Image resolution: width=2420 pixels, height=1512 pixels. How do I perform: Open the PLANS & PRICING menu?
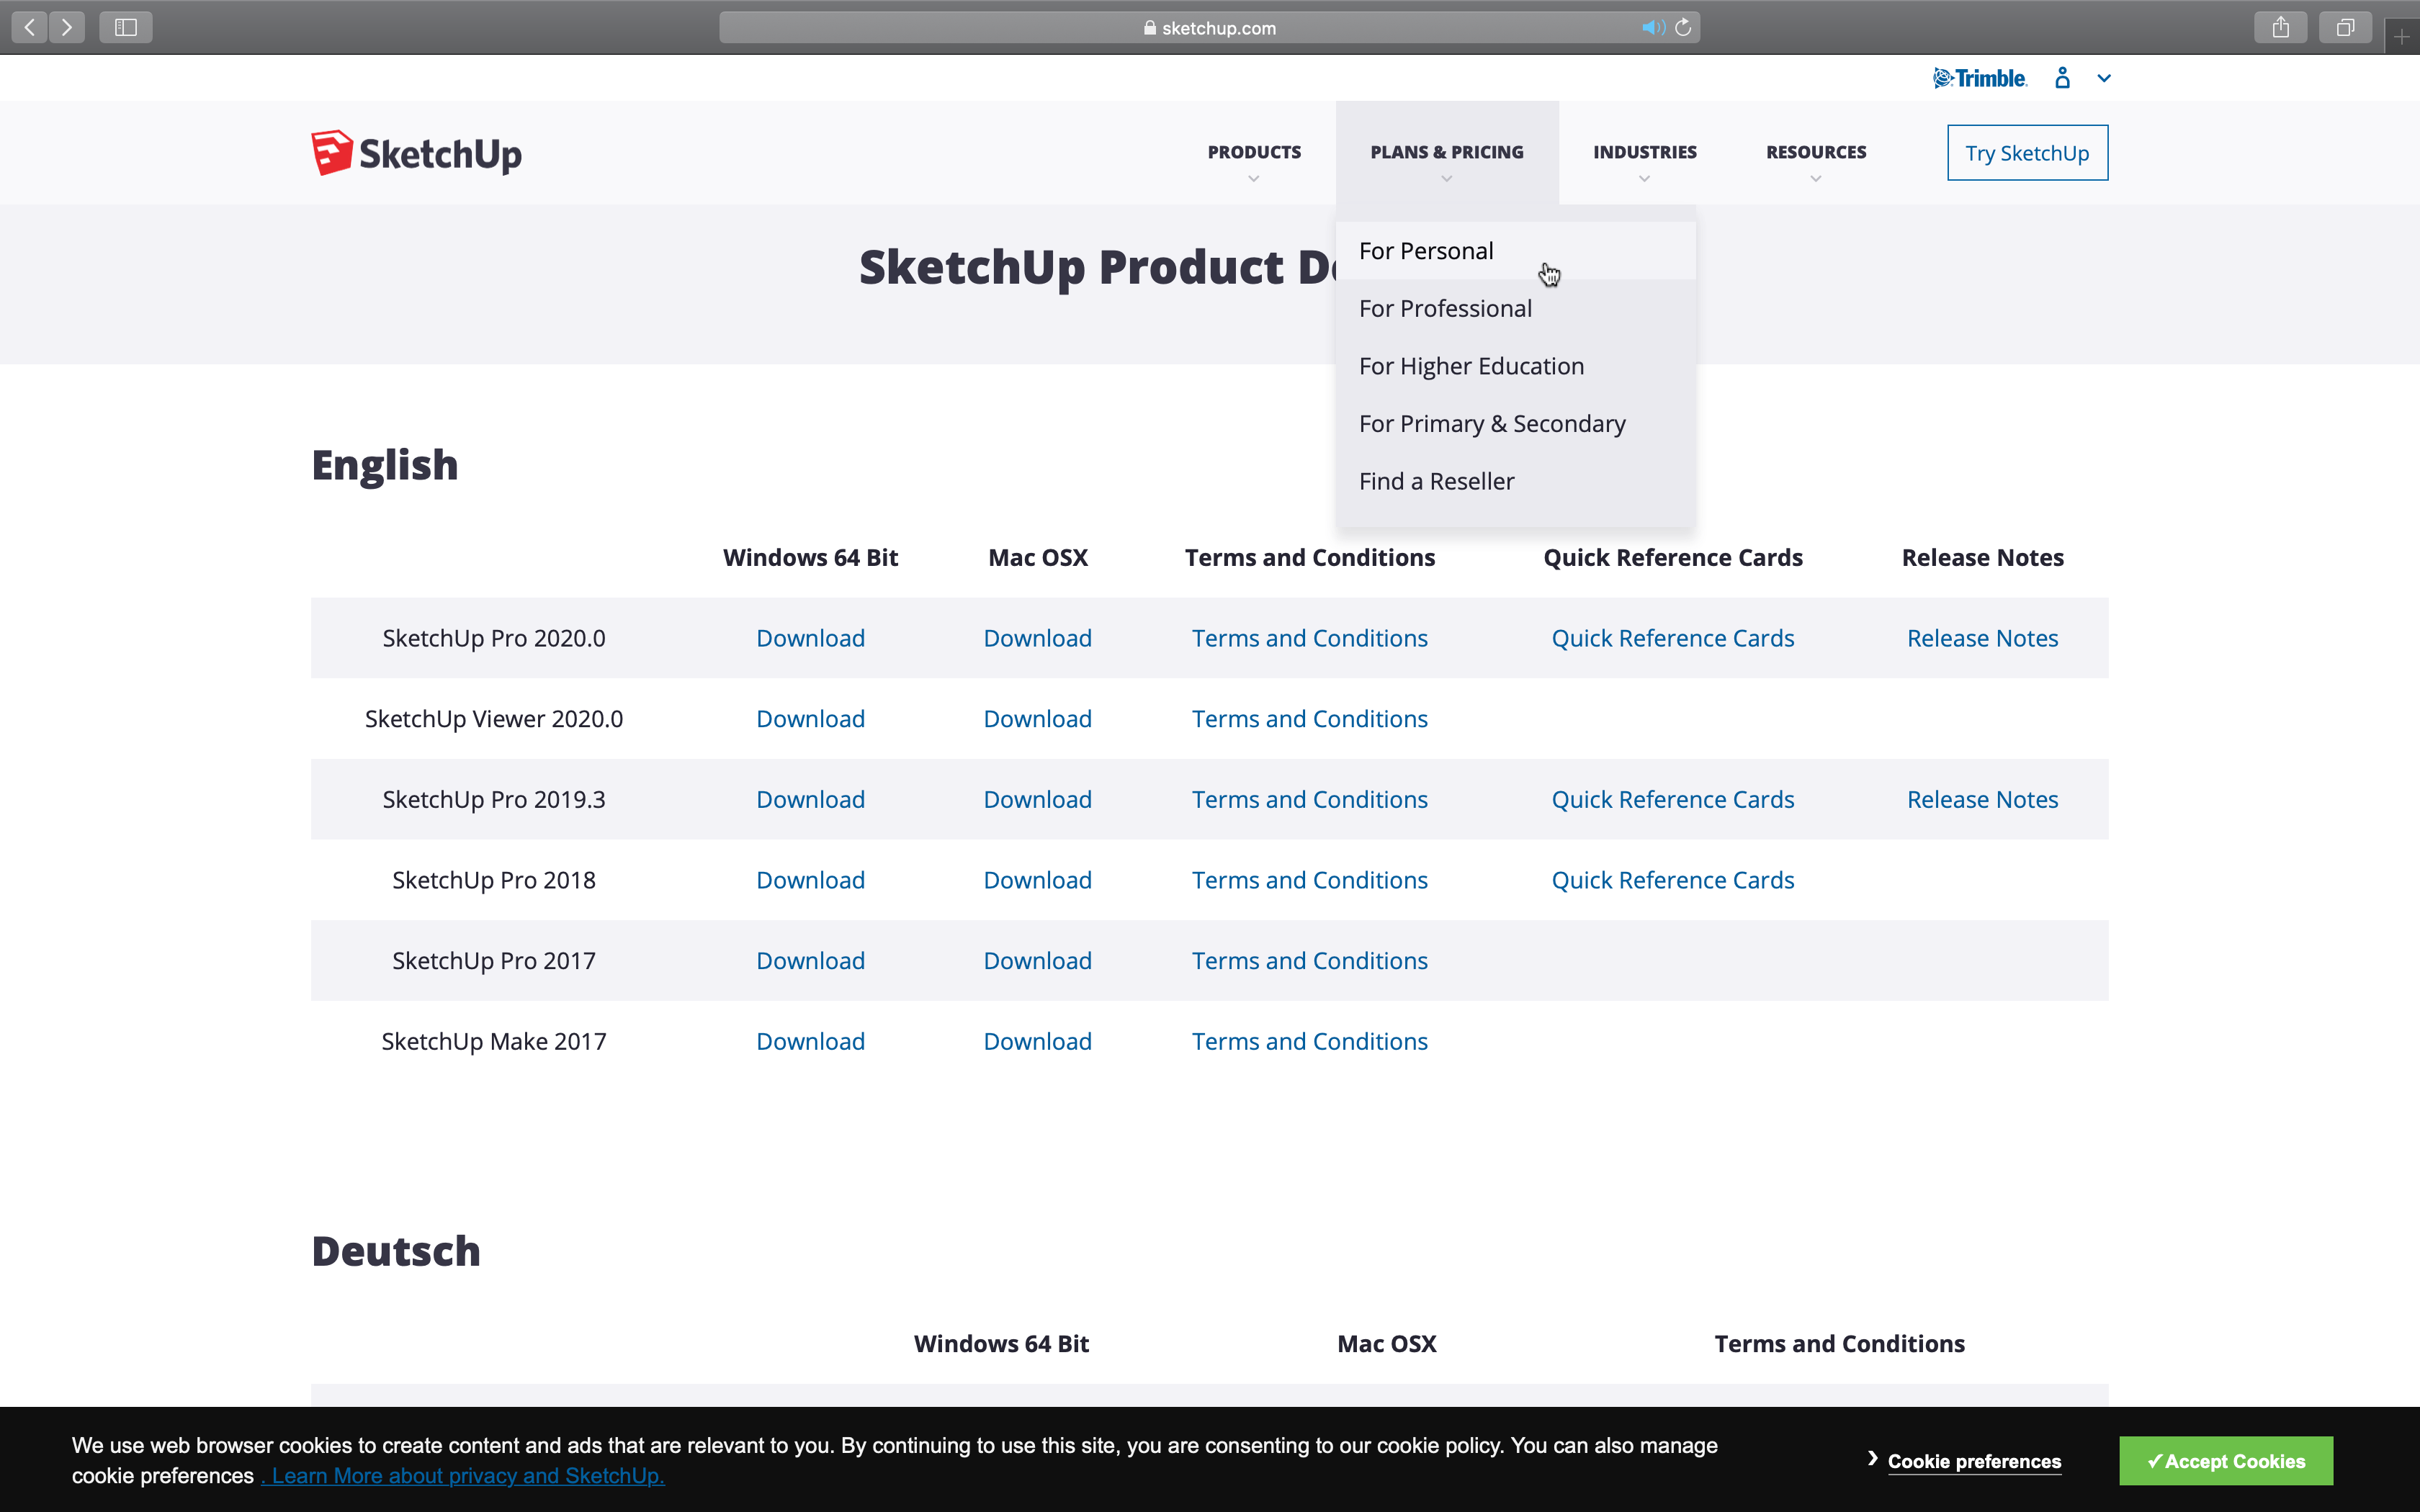[1447, 152]
